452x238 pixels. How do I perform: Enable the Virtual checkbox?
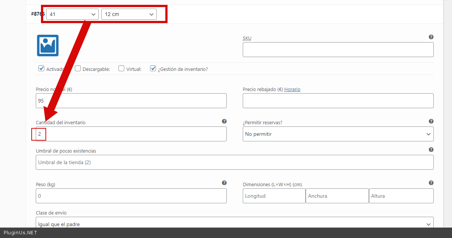pos(121,69)
